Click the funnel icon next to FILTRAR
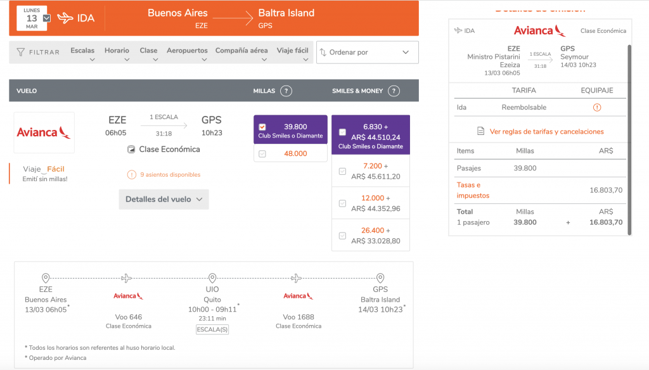 tap(21, 52)
